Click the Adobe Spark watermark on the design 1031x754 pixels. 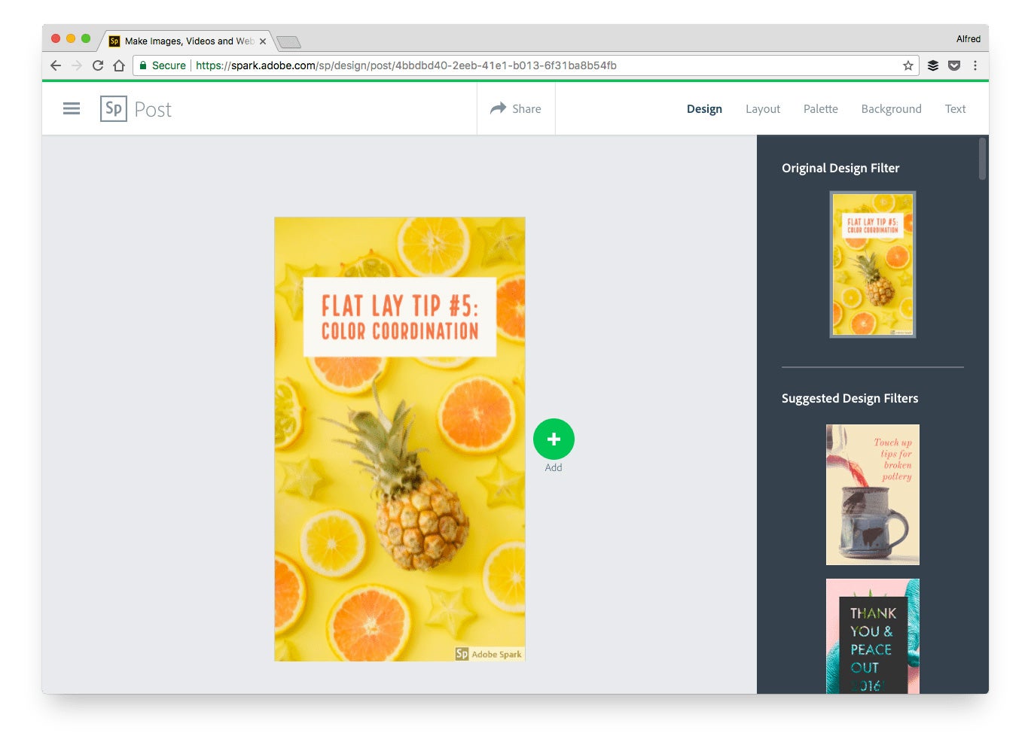[x=489, y=654]
